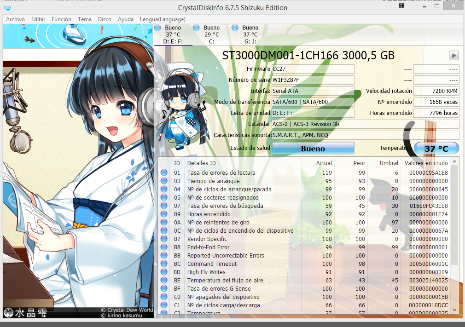Open the Editar menu
This screenshot has height=327, width=465.
click(38, 19)
